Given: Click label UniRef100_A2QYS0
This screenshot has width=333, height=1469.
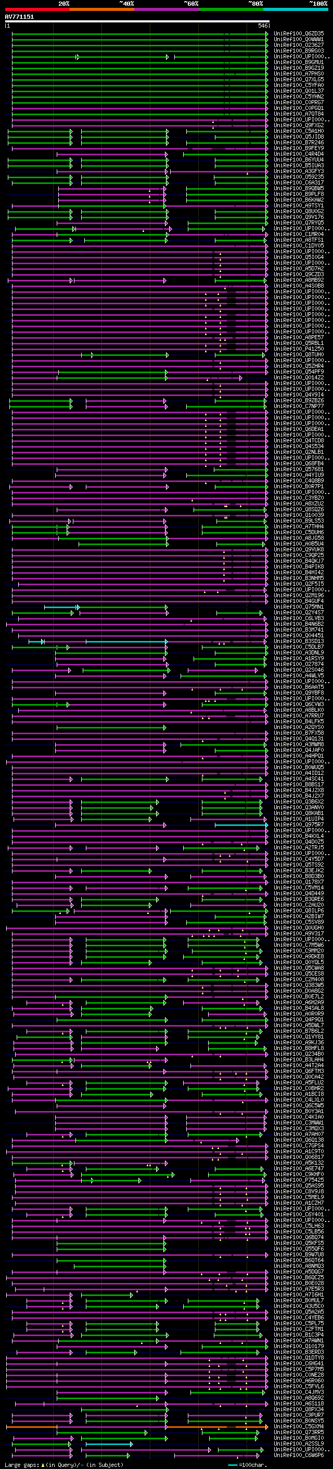Looking at the screenshot, I should (x=299, y=727).
